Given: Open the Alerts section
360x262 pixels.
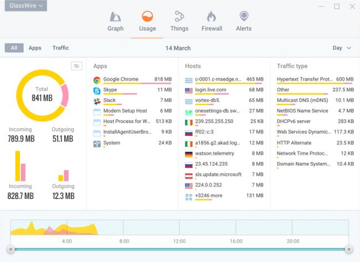Looking at the screenshot, I should click(244, 17).
